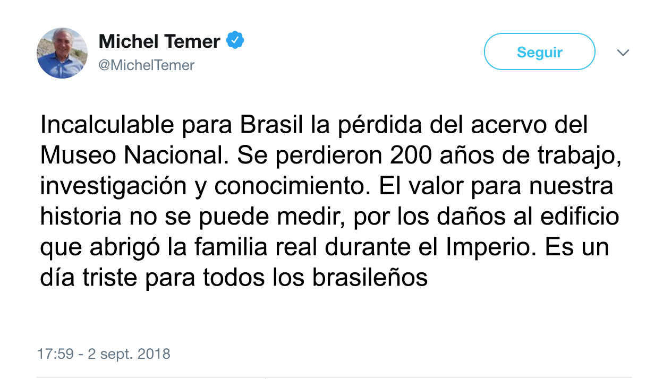Click the text 200 años
Viewport: 663px width, 379px height.
pyautogui.click(x=427, y=155)
